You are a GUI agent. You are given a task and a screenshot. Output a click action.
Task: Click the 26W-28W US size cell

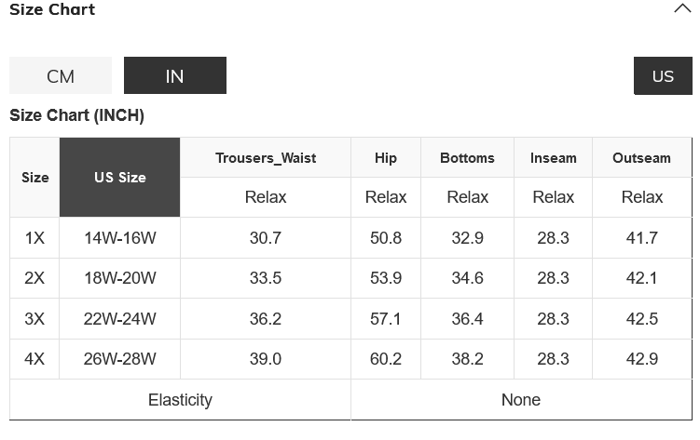click(119, 359)
